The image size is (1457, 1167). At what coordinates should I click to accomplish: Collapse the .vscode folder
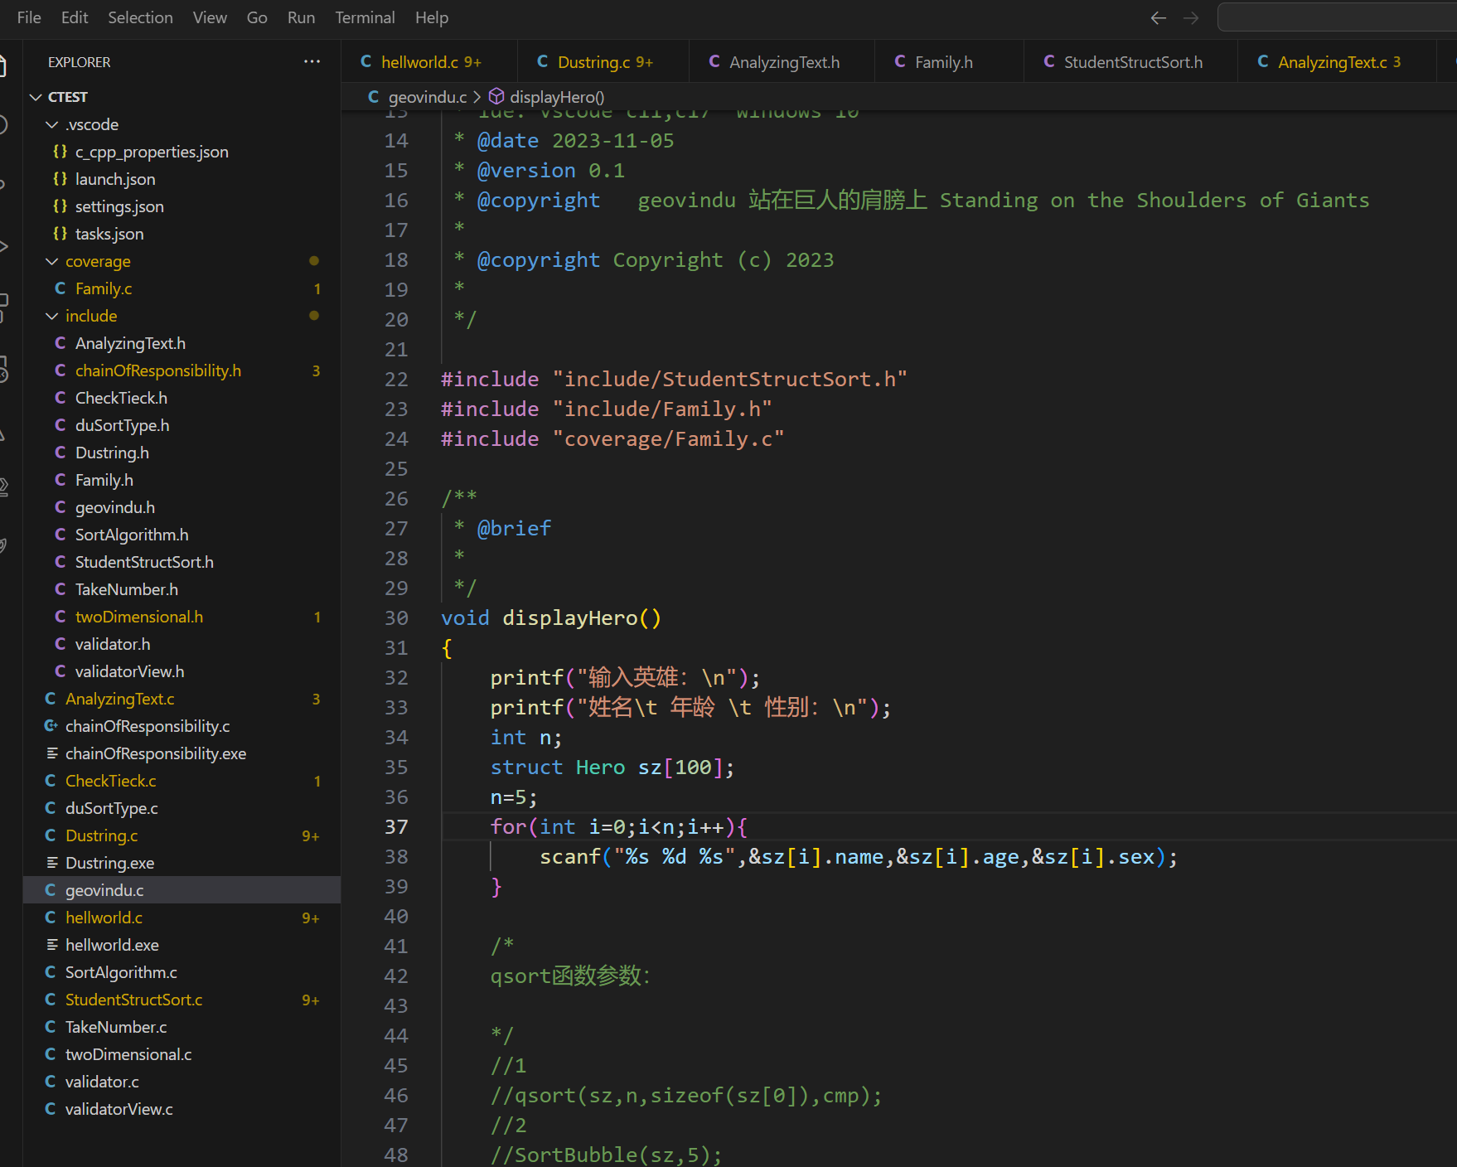point(51,124)
